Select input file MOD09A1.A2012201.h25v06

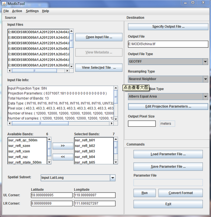coord(39,49)
